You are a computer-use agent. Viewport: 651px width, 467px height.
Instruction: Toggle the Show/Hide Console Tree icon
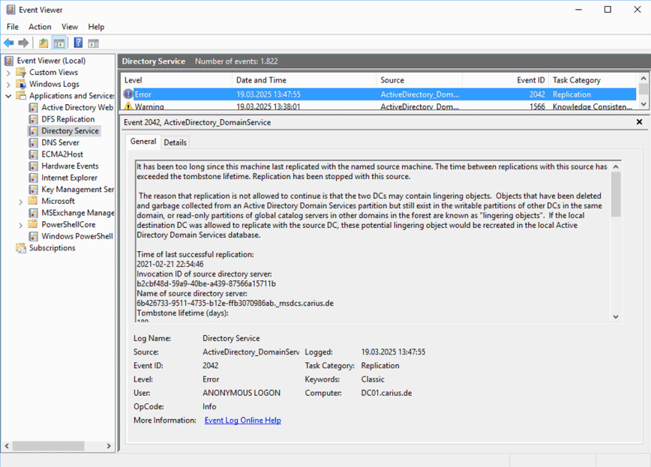click(x=59, y=43)
